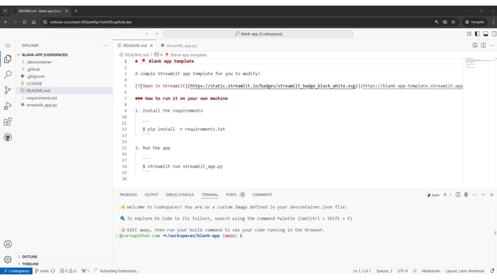Screen dimensions: 497x280
Task: Open the terminal profile dropdown
Action: click(x=450, y=194)
